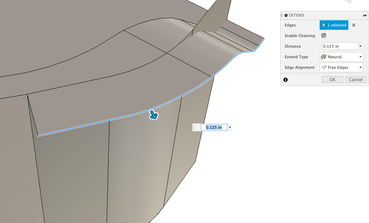The width and height of the screenshot is (369, 223).
Task: Cancel the Extend operation
Action: click(x=356, y=79)
